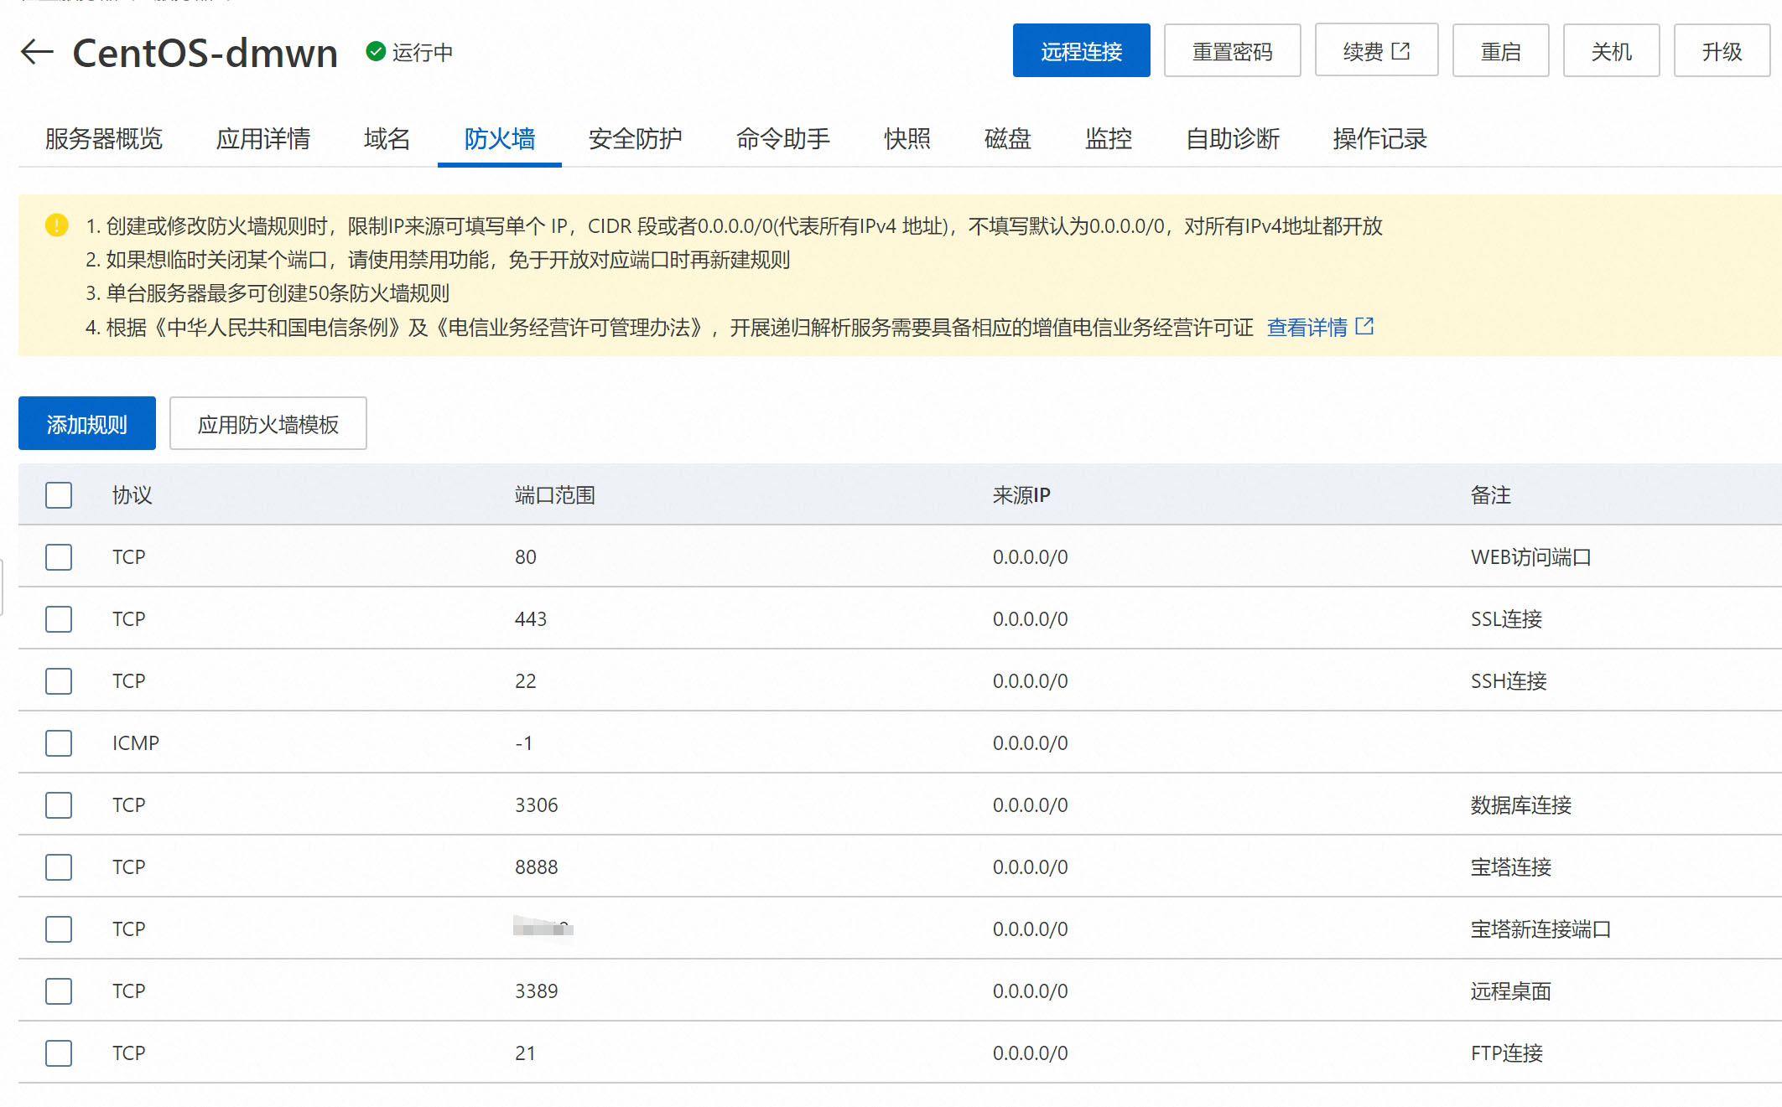
Task: Click the 宝塔连接 remark cell
Action: [x=1510, y=866]
